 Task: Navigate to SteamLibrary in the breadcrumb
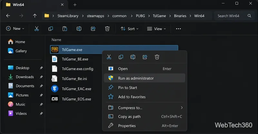tap(68, 16)
